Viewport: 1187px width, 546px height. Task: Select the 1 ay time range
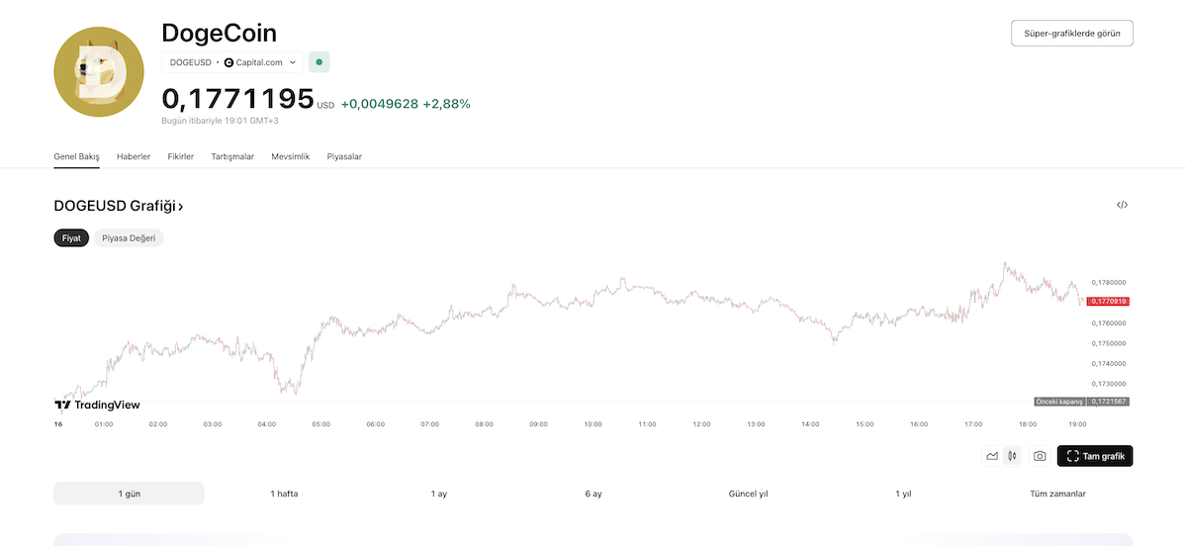click(x=439, y=494)
